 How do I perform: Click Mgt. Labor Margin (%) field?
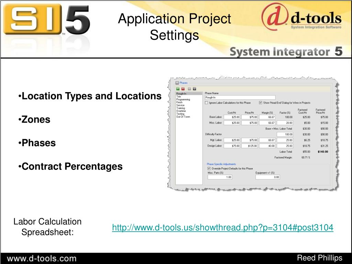pos(267,140)
